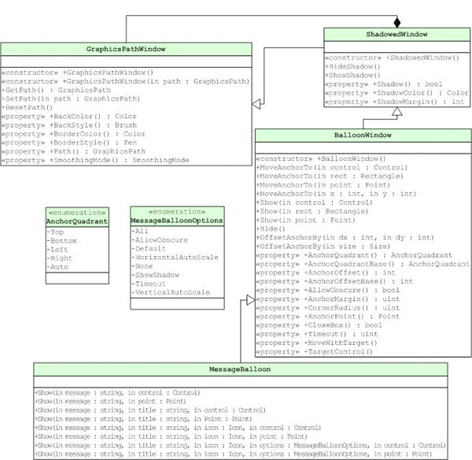Select the AnchorPoint() : Point property
This screenshot has width=472, height=460.
click(x=328, y=317)
